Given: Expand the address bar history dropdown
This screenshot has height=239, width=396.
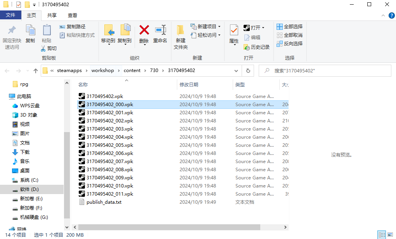Looking at the screenshot, I should 237,71.
